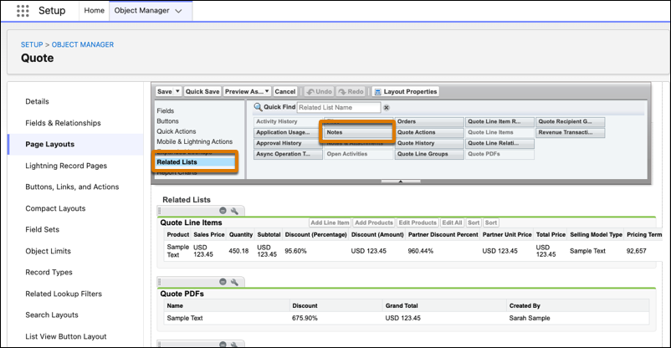
Task: Click the Cancel button
Action: point(285,92)
